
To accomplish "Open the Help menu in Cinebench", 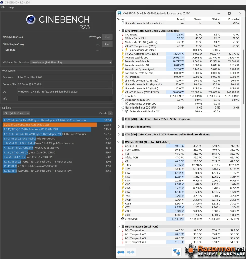I will (x=11, y=7).
